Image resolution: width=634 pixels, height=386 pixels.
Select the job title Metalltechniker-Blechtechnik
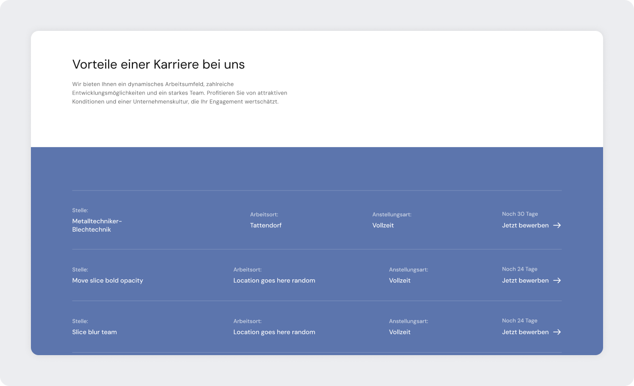coord(97,225)
